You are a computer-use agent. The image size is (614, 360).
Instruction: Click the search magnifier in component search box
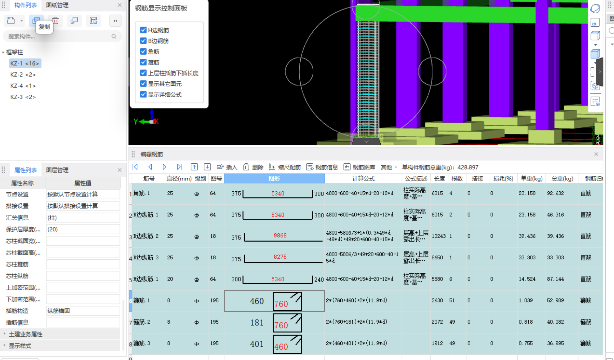(x=114, y=36)
